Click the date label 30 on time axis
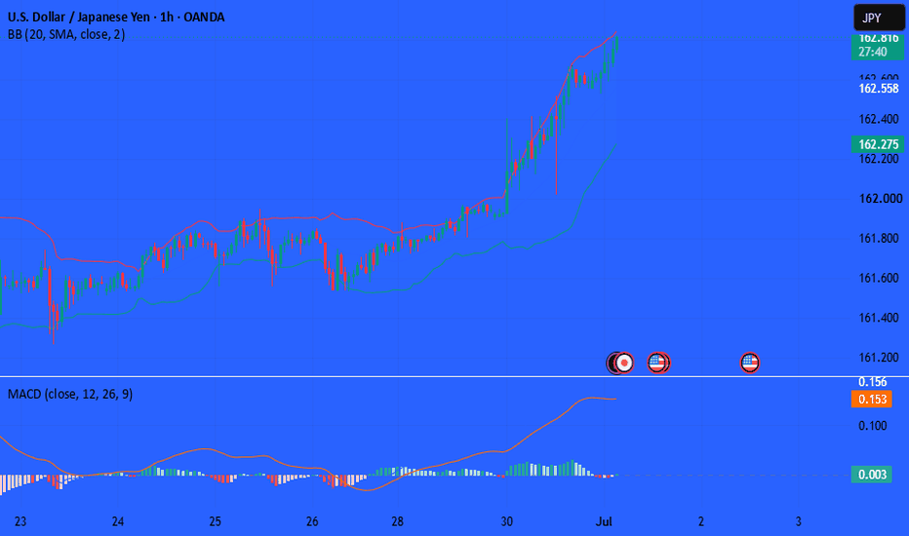Screen dimensions: 909x536 coord(506,521)
